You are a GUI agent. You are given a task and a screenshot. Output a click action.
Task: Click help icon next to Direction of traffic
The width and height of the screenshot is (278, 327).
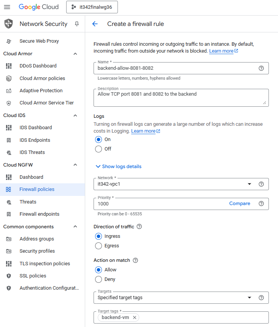tap(139, 226)
